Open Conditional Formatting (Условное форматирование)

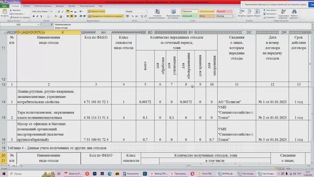coord(157,14)
